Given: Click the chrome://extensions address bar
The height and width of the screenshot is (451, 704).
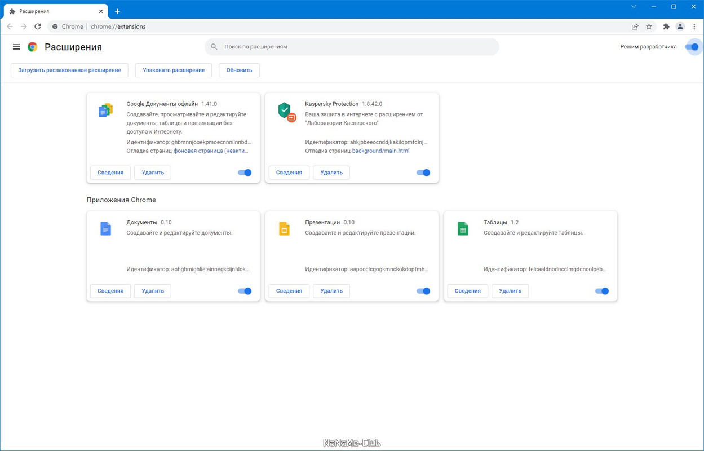Looking at the screenshot, I should pyautogui.click(x=338, y=26).
